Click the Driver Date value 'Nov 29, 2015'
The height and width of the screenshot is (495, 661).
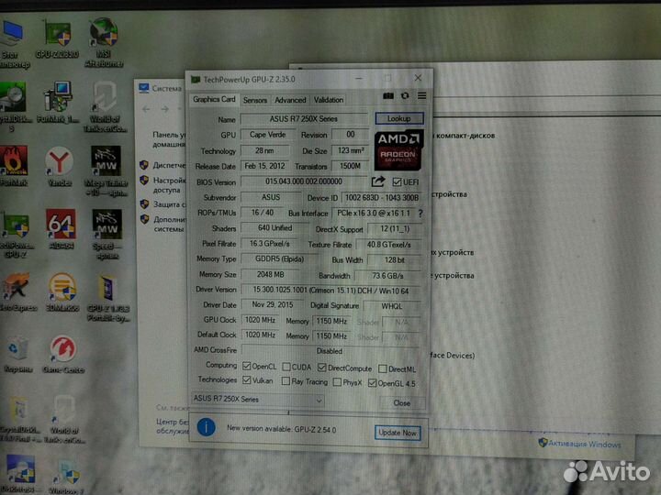(x=273, y=304)
